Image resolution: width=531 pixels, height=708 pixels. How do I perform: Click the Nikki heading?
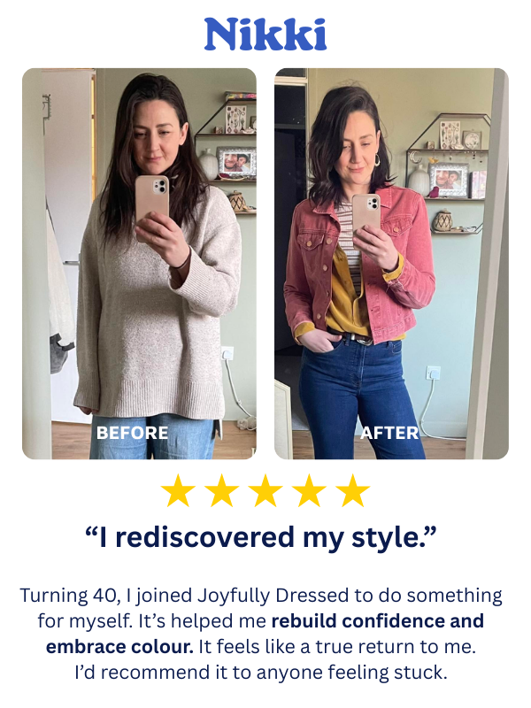[x=265, y=35]
